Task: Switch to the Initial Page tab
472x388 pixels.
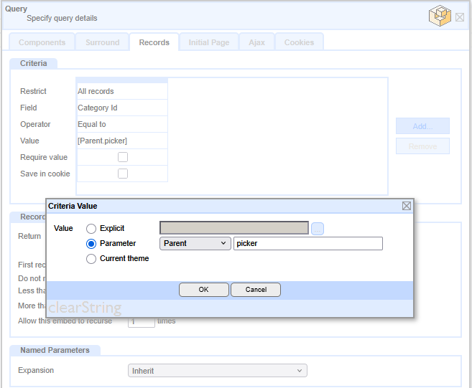Action: pos(209,42)
